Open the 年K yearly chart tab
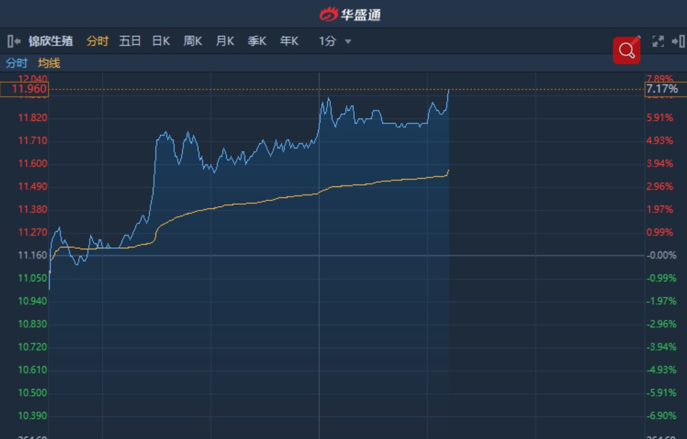 click(x=289, y=41)
